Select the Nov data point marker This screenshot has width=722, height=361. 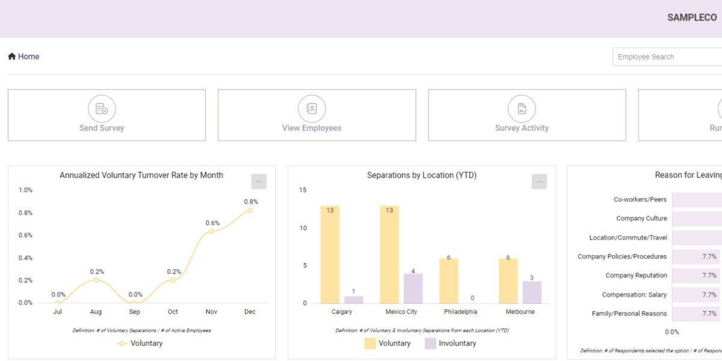coord(211,231)
